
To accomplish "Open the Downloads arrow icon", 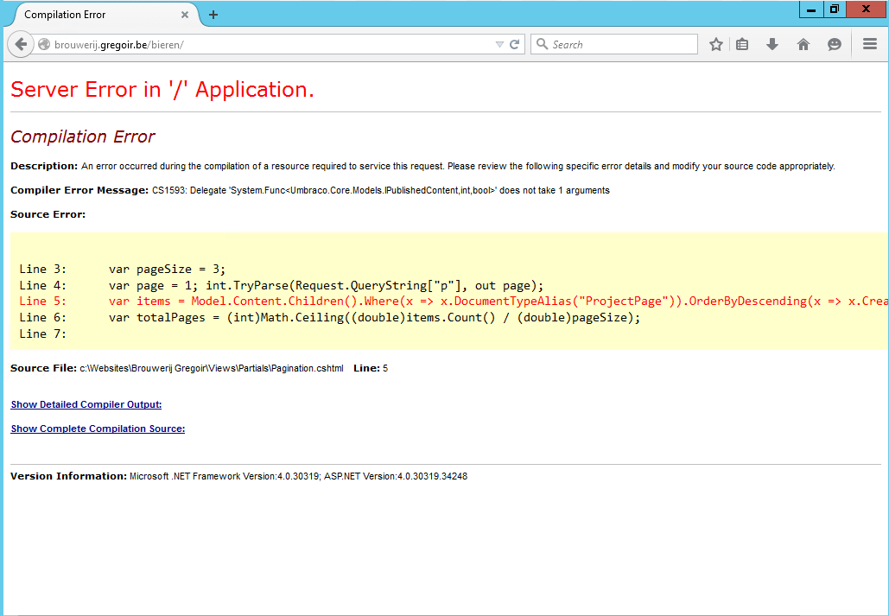I will pyautogui.click(x=772, y=44).
